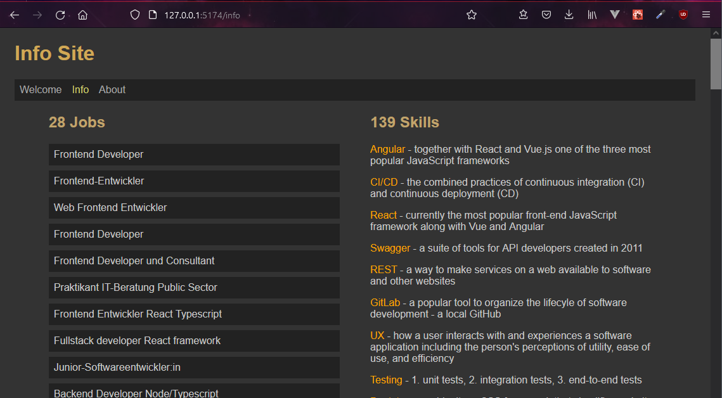Click the page's vertical scrollbar thumb
The width and height of the screenshot is (722, 398).
click(716, 63)
